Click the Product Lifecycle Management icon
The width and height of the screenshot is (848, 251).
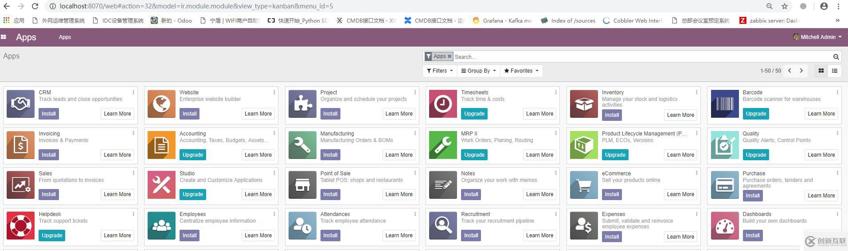pos(584,145)
